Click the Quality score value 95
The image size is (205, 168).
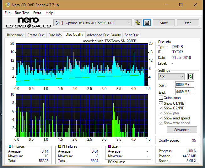[194, 140]
